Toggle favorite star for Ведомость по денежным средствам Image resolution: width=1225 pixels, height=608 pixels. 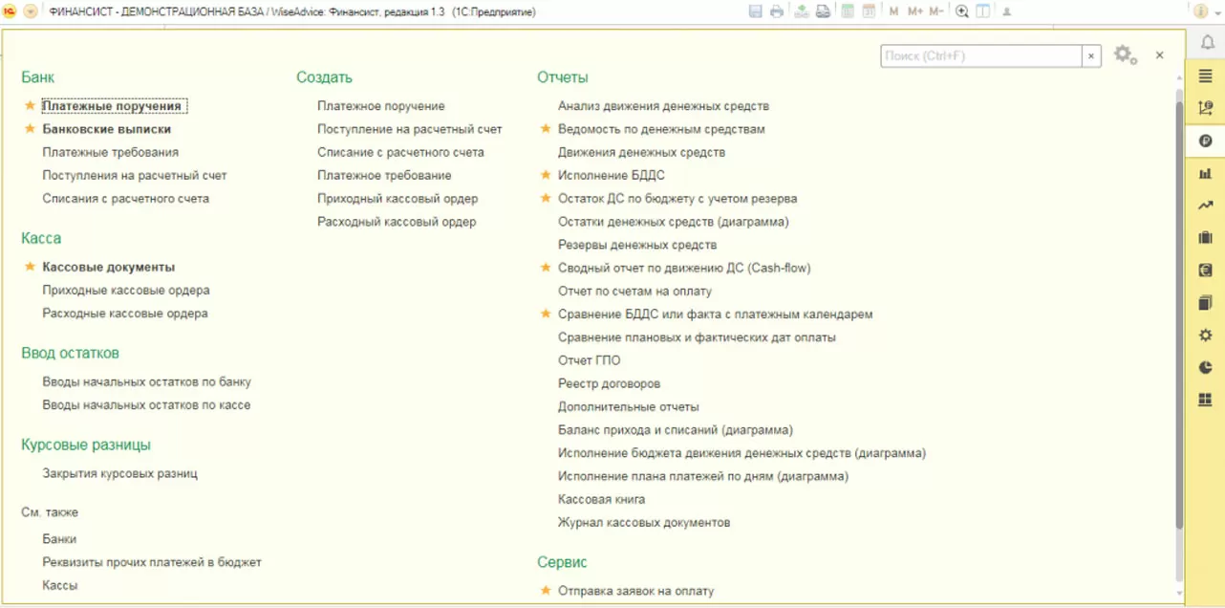pos(546,128)
